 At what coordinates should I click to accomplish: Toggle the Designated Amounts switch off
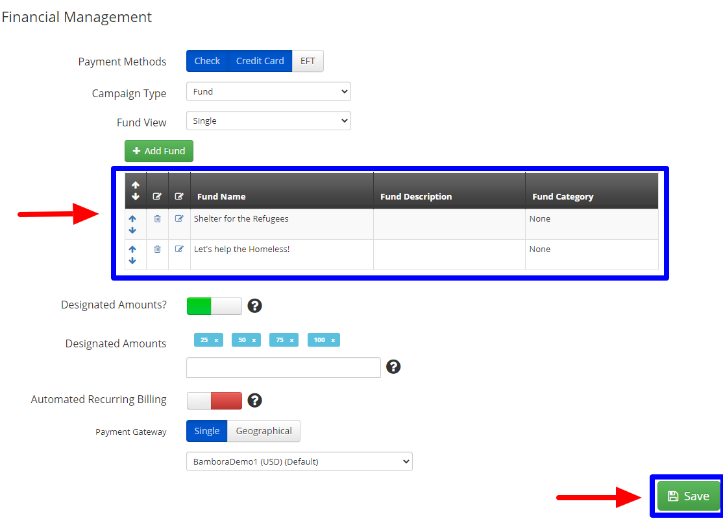pos(214,306)
